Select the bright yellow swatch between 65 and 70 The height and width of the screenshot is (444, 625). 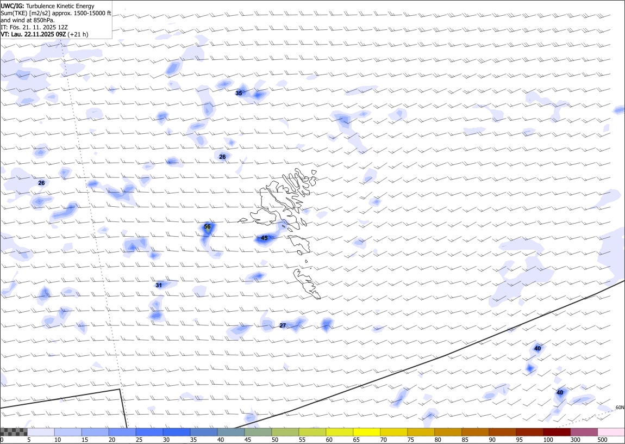[366, 431]
